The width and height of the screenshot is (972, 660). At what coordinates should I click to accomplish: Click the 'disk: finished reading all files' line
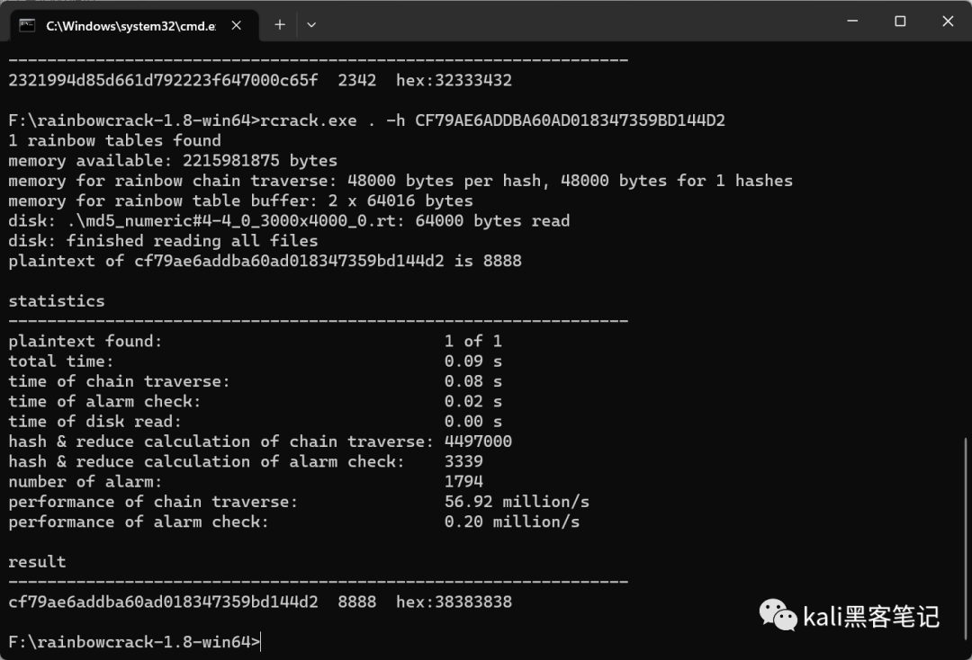pos(163,241)
